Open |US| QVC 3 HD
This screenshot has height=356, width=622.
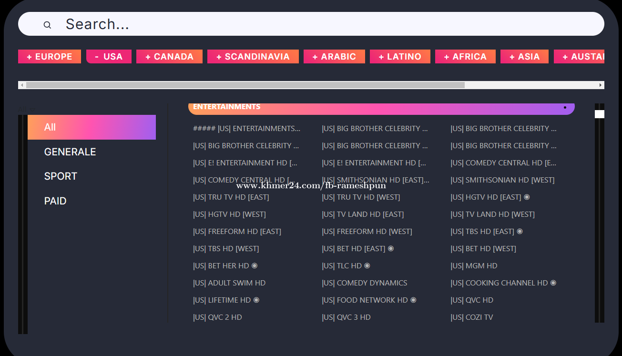[x=346, y=317]
